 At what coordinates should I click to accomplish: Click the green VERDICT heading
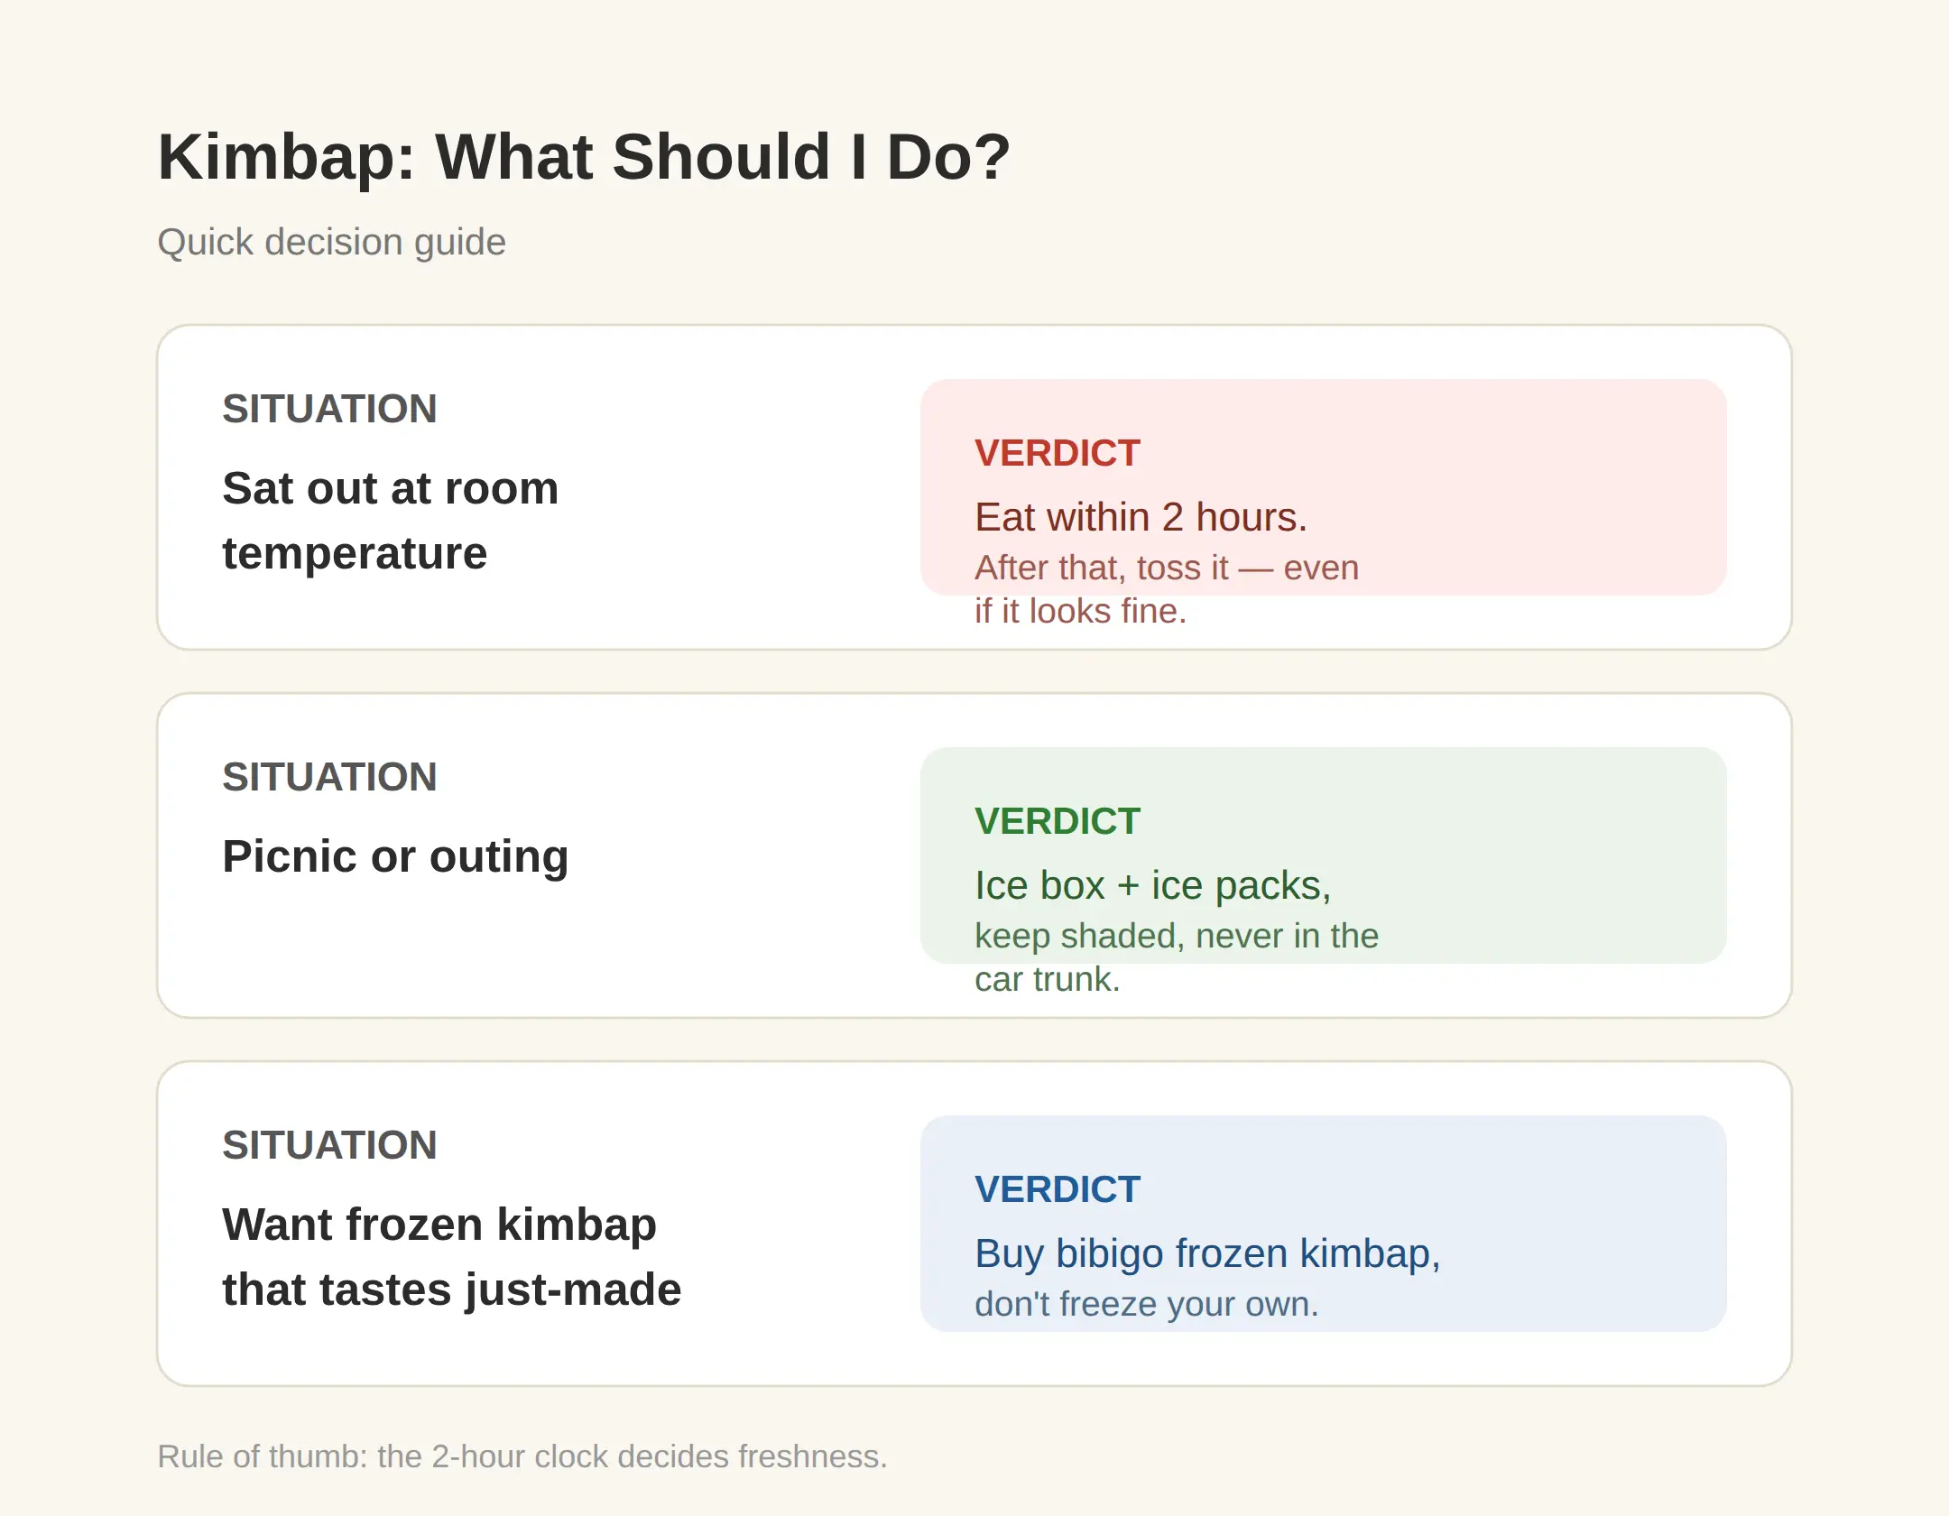point(1057,821)
